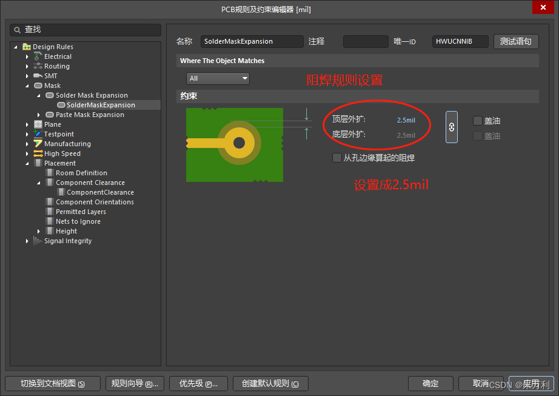Click the High Speed category icon
Screen dimensions: 559x396
[x=38, y=153]
